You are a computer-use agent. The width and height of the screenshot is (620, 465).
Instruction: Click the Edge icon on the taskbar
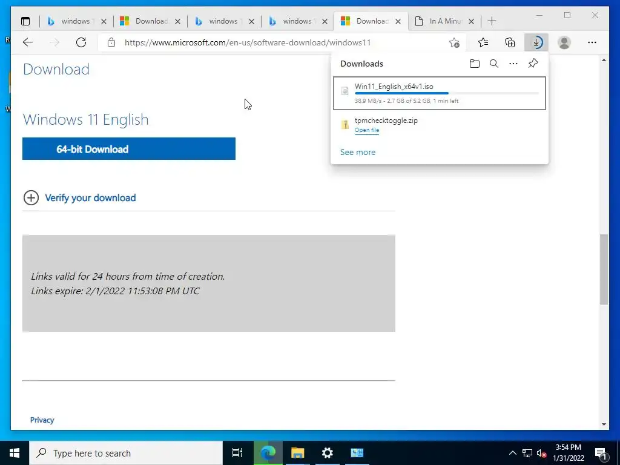pos(268,453)
